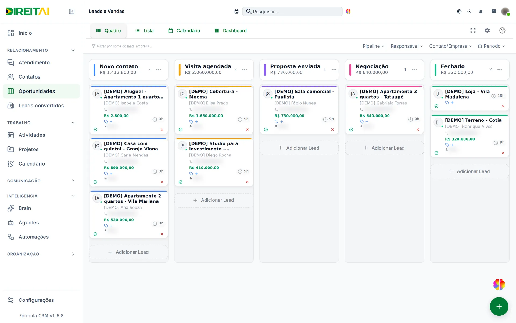
Task: Click the green floating add button
Action: coord(499,306)
